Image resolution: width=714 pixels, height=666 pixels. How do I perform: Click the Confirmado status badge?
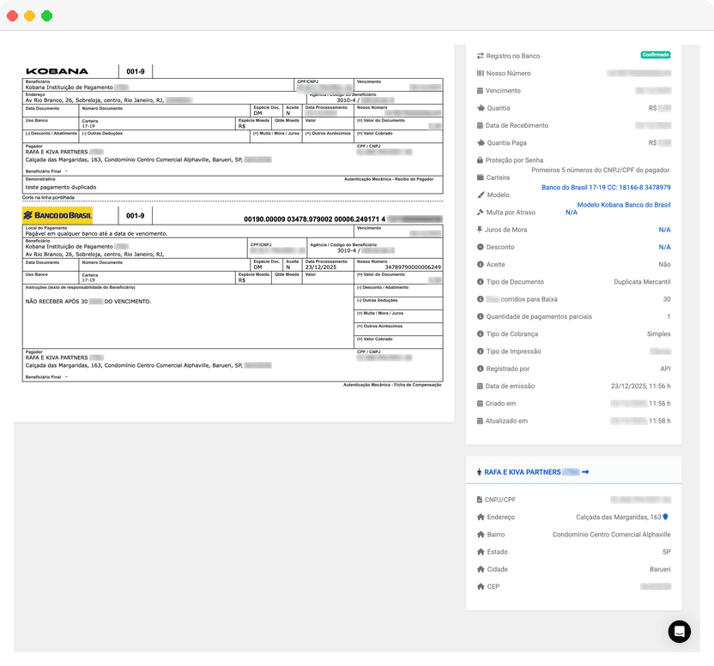(655, 53)
